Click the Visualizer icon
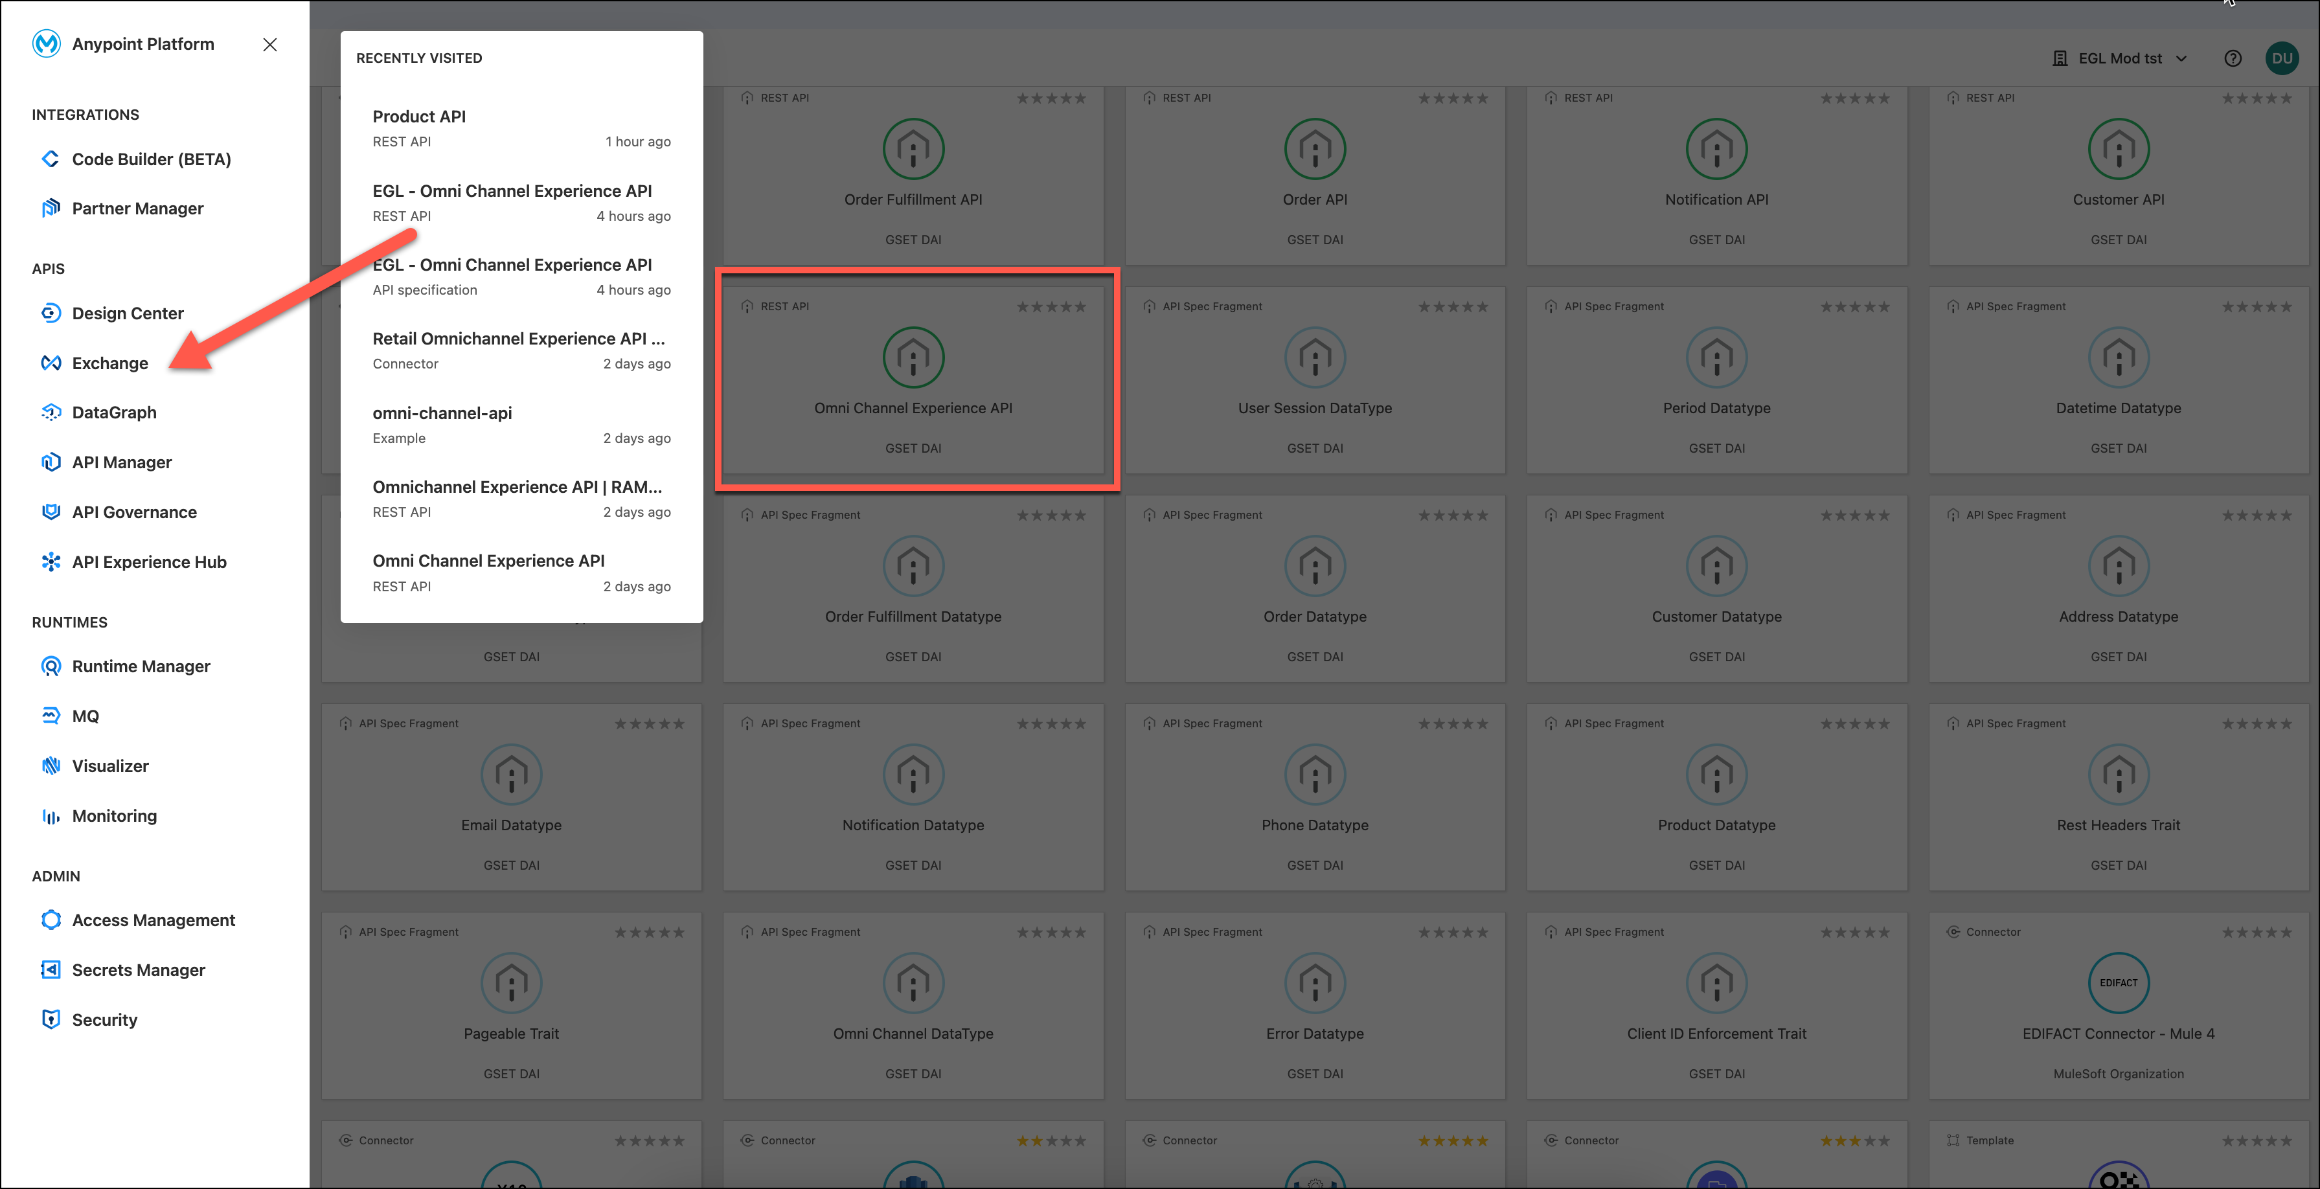The width and height of the screenshot is (2320, 1189). tap(51, 765)
